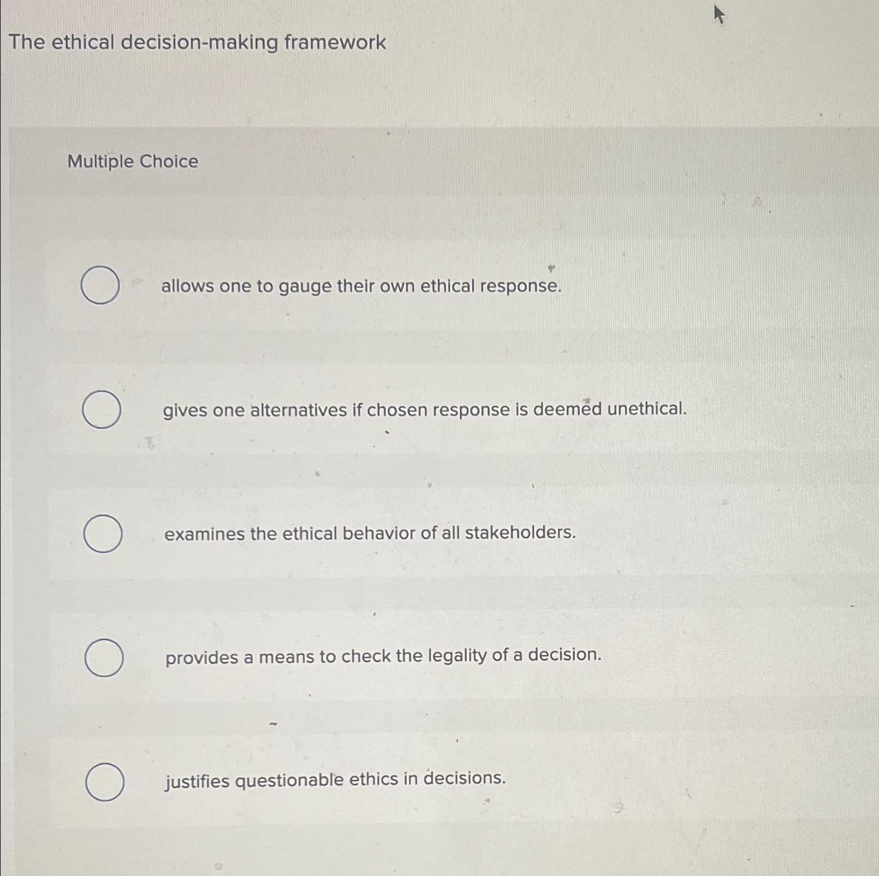Click the second answer option circle
This screenshot has height=876, width=879.
102,409
